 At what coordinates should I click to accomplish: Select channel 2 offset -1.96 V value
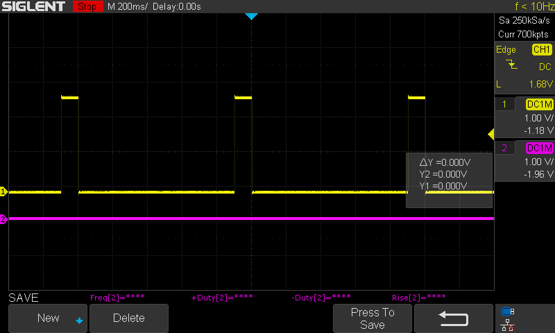[538, 174]
